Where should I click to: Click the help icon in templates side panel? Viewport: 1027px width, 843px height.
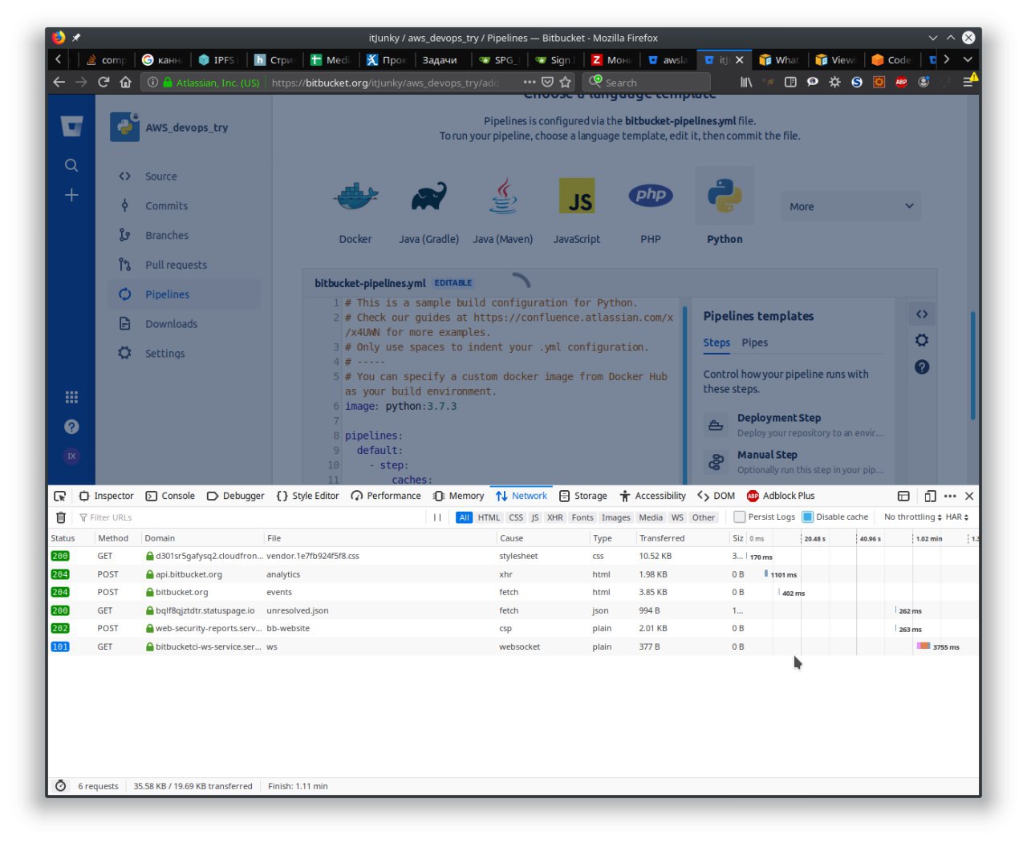[x=922, y=367]
